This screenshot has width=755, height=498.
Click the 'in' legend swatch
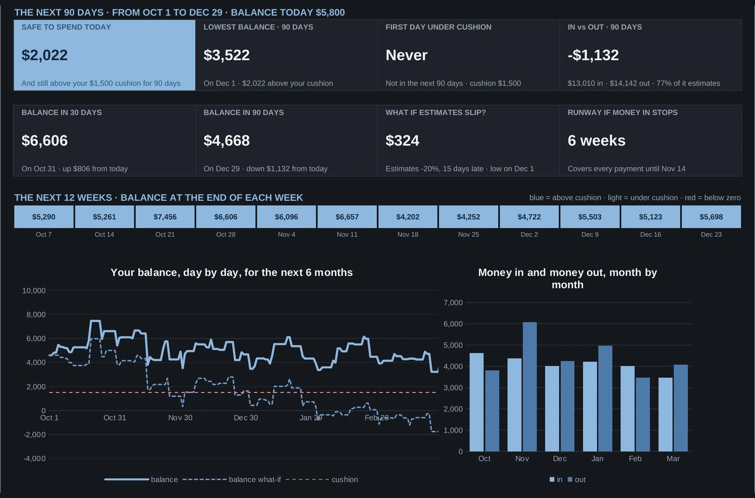coord(552,480)
